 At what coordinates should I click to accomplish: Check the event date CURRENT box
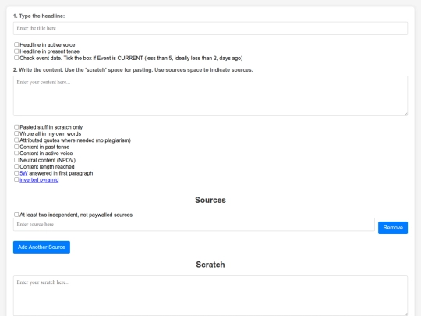click(x=16, y=58)
